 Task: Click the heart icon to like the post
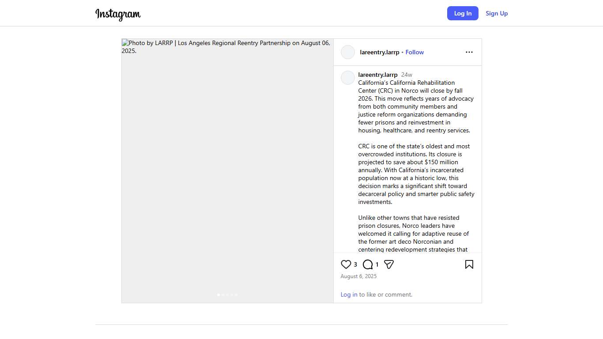coord(346,264)
